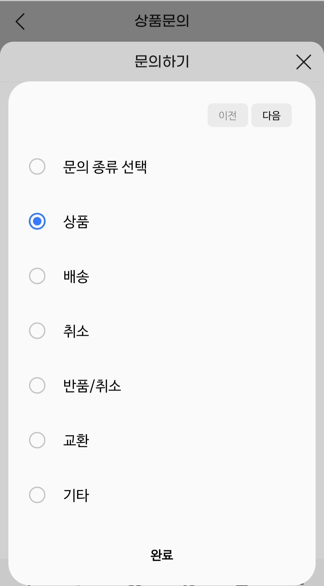Screen dimensions: 324x586
Task: Select the 기타 radio button
Action: coord(37,495)
